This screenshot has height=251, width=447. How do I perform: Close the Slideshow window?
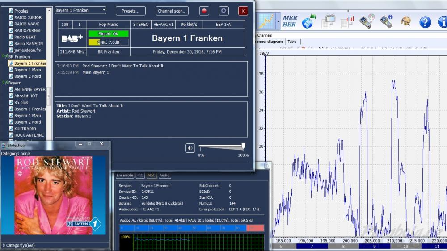pos(101,144)
